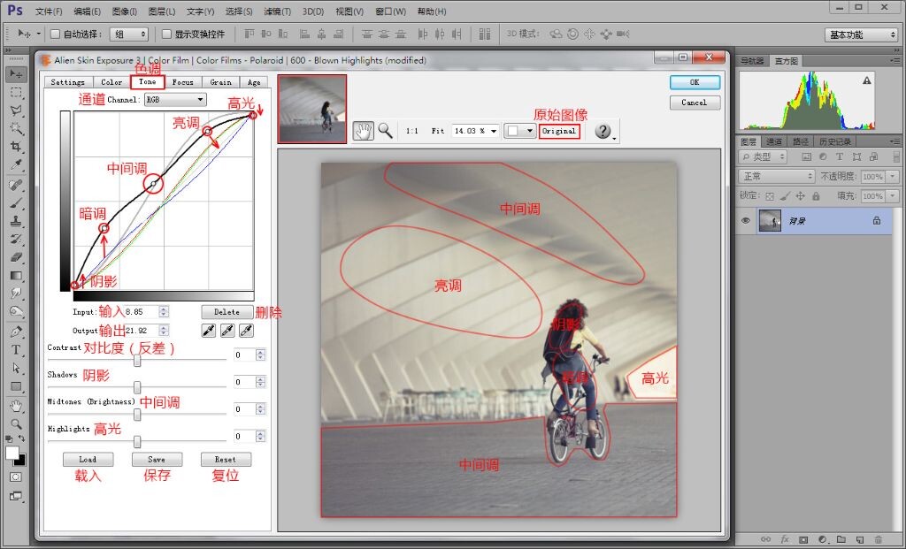The width and height of the screenshot is (906, 549).
Task: Click the Input value field
Action: 142,312
